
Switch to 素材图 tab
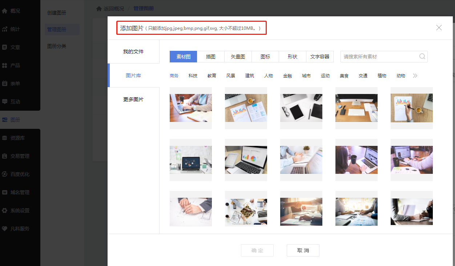tap(184, 57)
